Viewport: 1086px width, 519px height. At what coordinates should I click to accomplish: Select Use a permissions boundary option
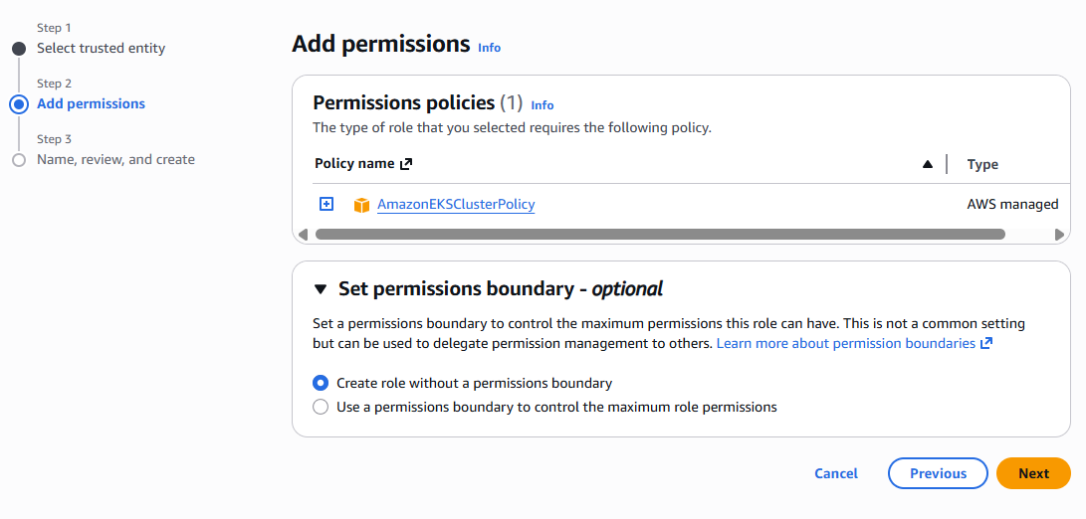(x=321, y=407)
